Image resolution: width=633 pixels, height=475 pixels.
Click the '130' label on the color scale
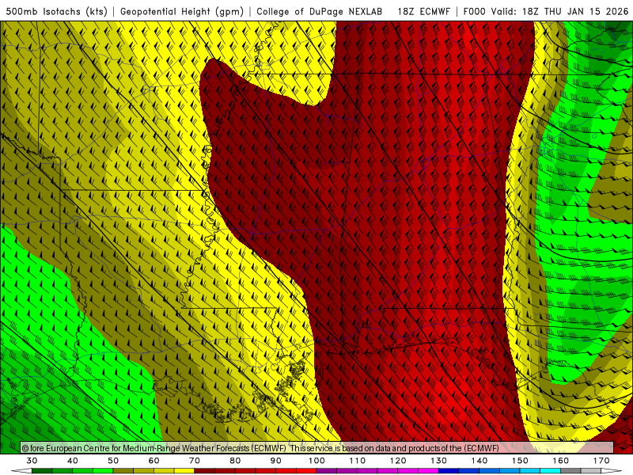[439, 461]
